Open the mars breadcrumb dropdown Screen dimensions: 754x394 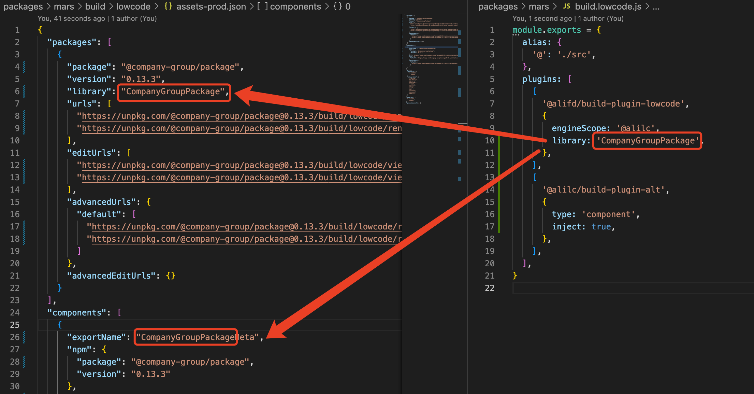[64, 6]
